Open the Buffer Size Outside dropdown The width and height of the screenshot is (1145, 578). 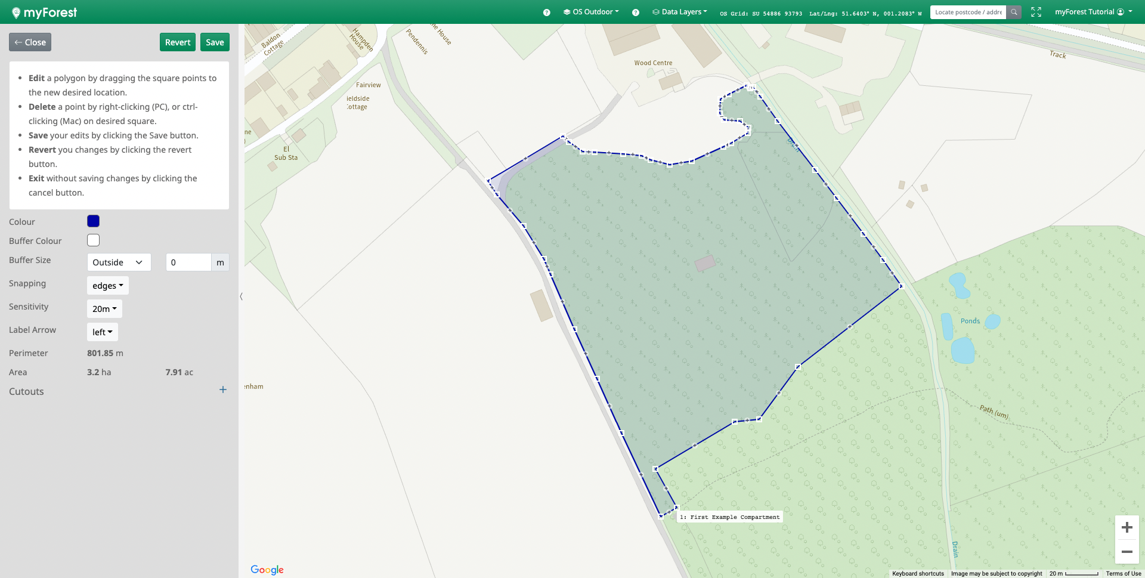[x=119, y=262]
